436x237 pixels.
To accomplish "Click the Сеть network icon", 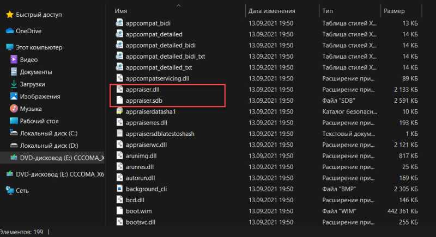I will pos(10,190).
